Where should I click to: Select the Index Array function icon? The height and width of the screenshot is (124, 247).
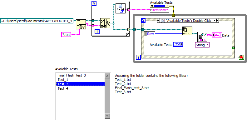tap(187, 31)
